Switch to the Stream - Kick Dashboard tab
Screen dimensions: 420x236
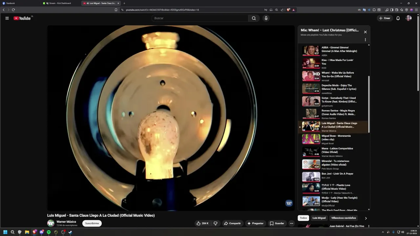(x=61, y=3)
